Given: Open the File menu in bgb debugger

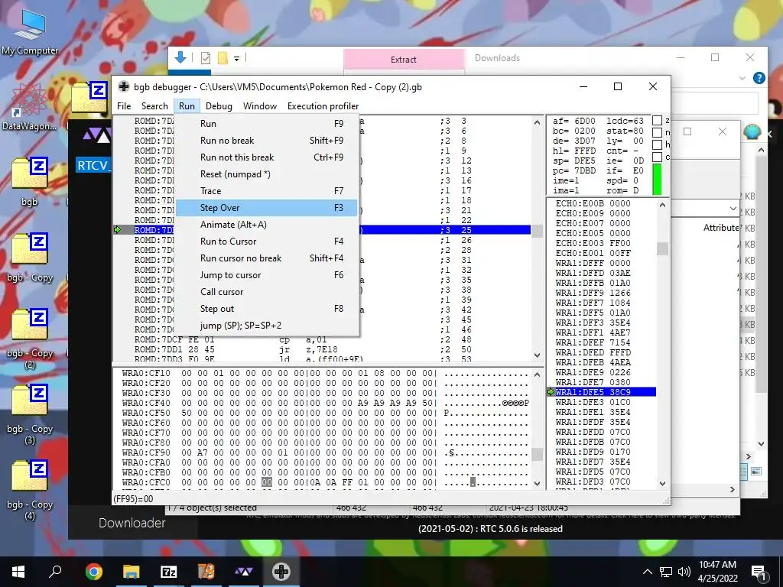Looking at the screenshot, I should pos(124,105).
